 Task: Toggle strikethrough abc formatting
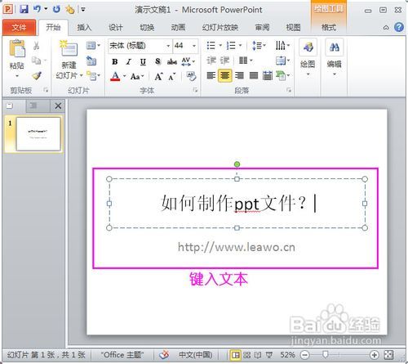click(x=172, y=62)
